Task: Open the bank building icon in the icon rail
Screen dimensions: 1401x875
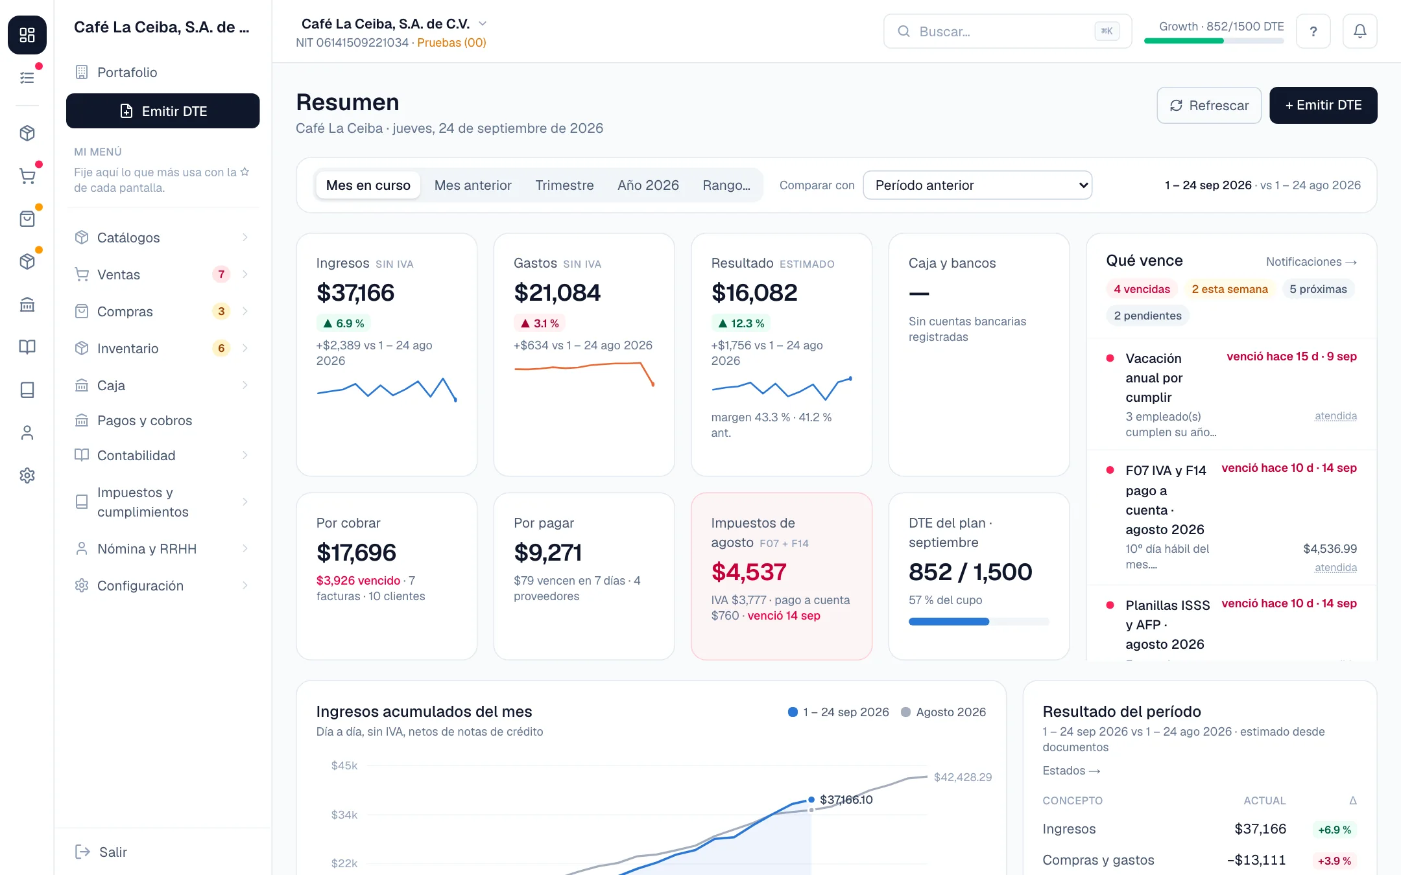Action: pyautogui.click(x=27, y=304)
